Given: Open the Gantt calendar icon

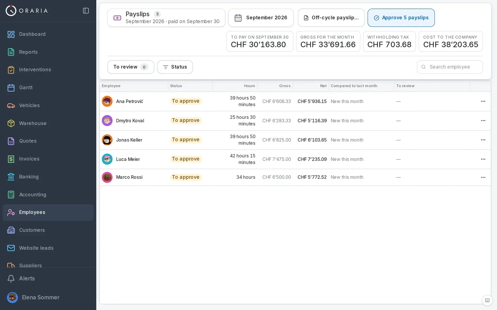Looking at the screenshot, I should [x=11, y=88].
